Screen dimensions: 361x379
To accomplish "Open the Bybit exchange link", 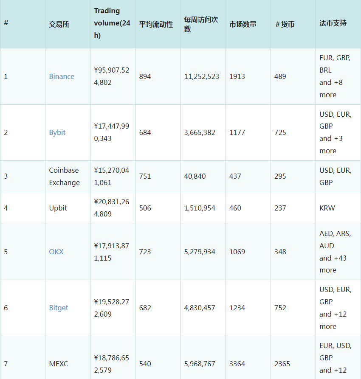I will (57, 132).
